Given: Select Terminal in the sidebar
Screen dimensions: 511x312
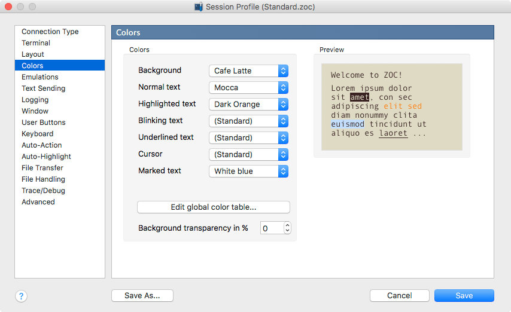Looking at the screenshot, I should click(x=60, y=43).
